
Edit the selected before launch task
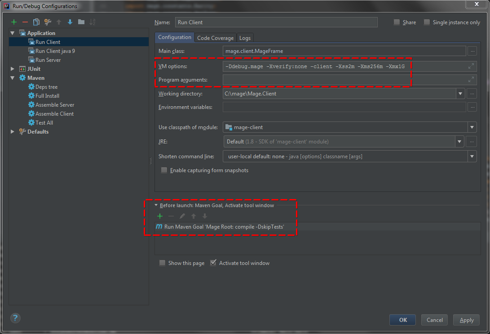pyautogui.click(x=182, y=216)
